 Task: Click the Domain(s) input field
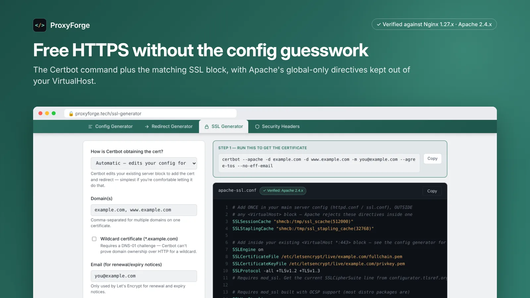144,210
